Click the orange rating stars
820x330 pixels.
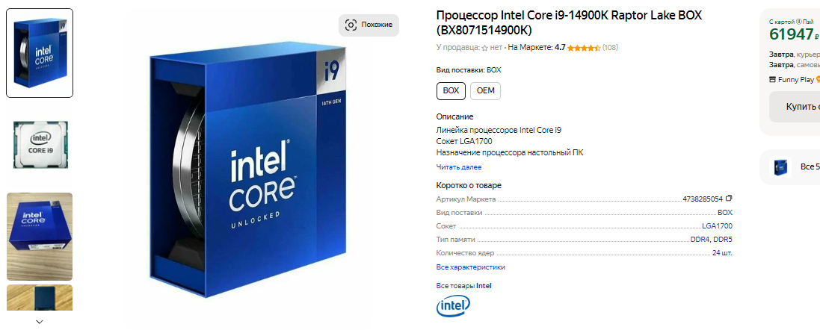pyautogui.click(x=584, y=48)
